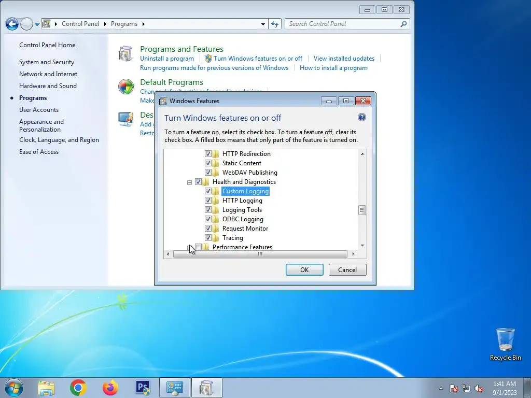Open File Explorer from the taskbar
The width and height of the screenshot is (531, 398).
[x=46, y=388]
